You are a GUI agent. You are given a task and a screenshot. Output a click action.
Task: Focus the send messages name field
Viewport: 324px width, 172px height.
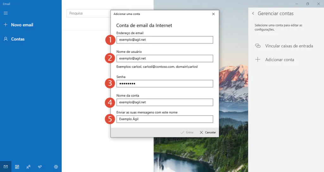coord(165,119)
